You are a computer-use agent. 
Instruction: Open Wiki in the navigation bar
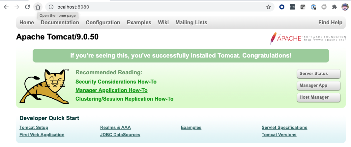click(163, 23)
